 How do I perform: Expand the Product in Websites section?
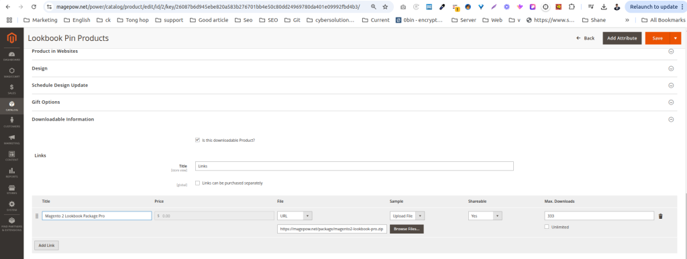tap(670, 51)
